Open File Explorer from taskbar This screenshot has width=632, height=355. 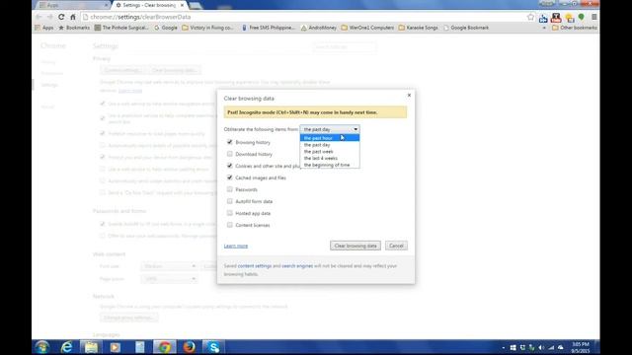(x=91, y=347)
